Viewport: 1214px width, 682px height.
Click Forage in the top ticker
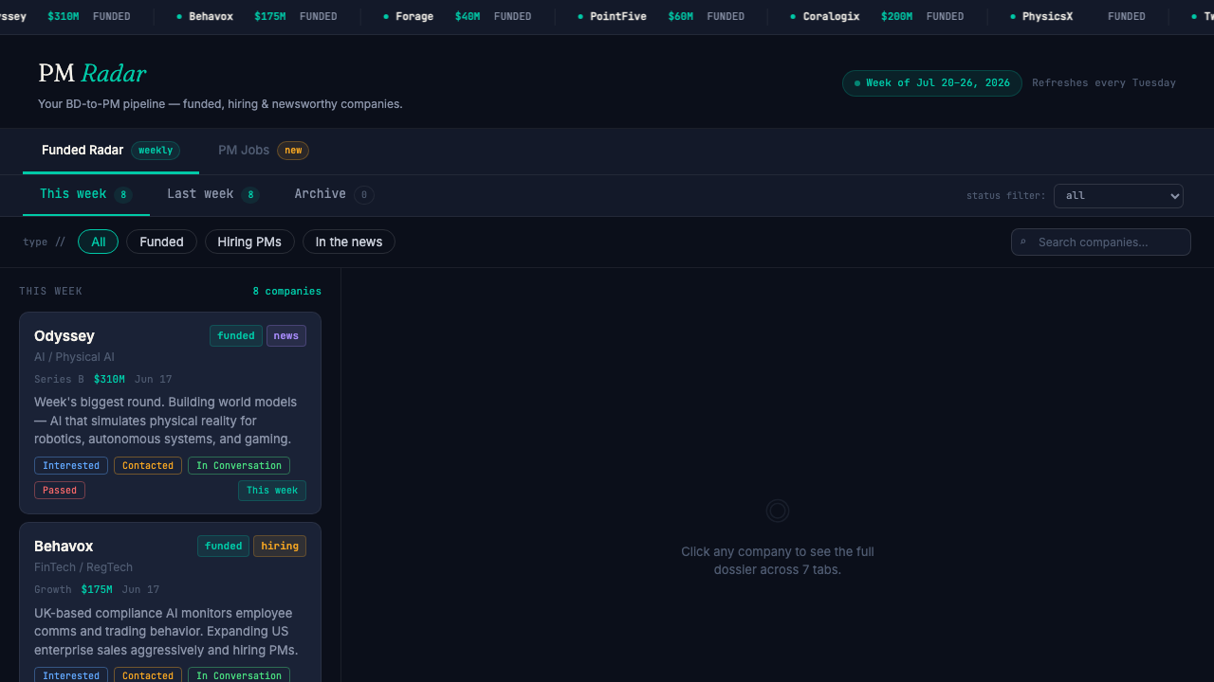point(414,17)
